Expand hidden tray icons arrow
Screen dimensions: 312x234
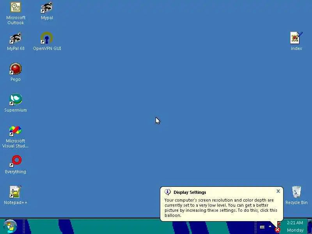point(270,227)
